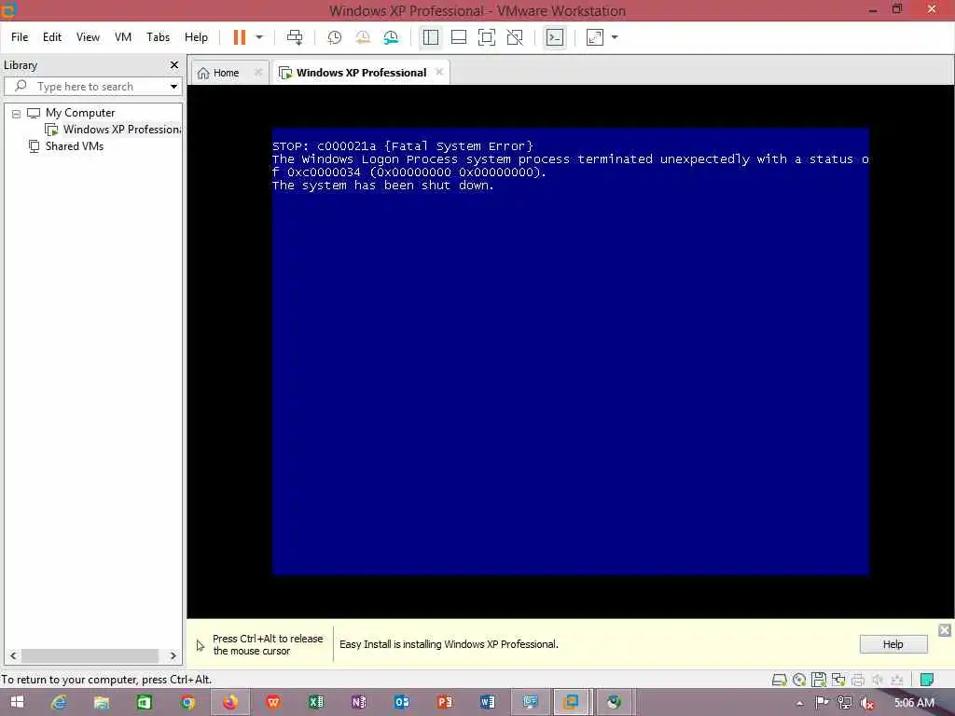The width and height of the screenshot is (955, 716).
Task: Enter full screen mode
Action: pyautogui.click(x=487, y=37)
